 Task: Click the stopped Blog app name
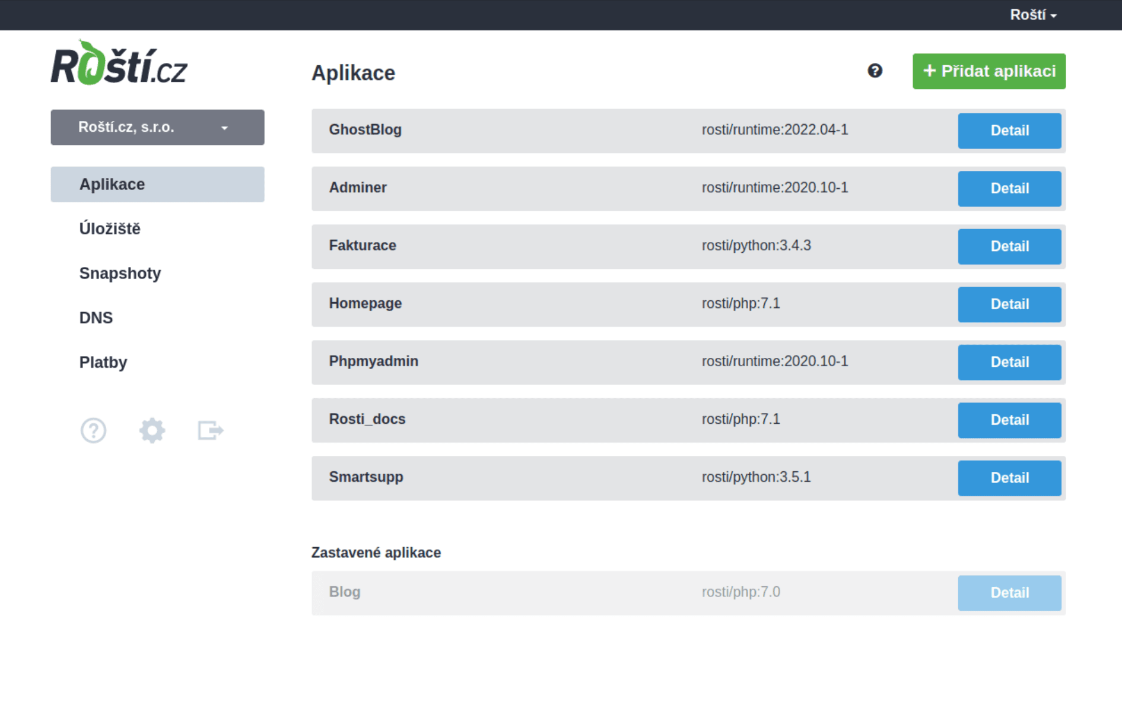(x=345, y=592)
